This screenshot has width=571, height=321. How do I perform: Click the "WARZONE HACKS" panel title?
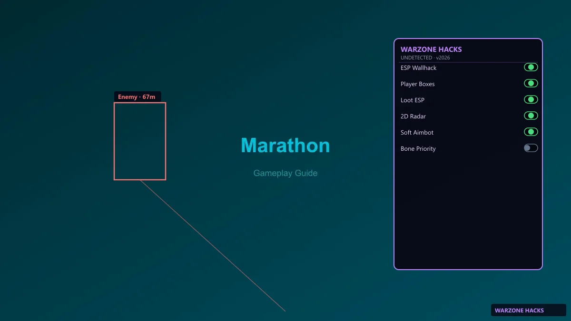click(431, 49)
